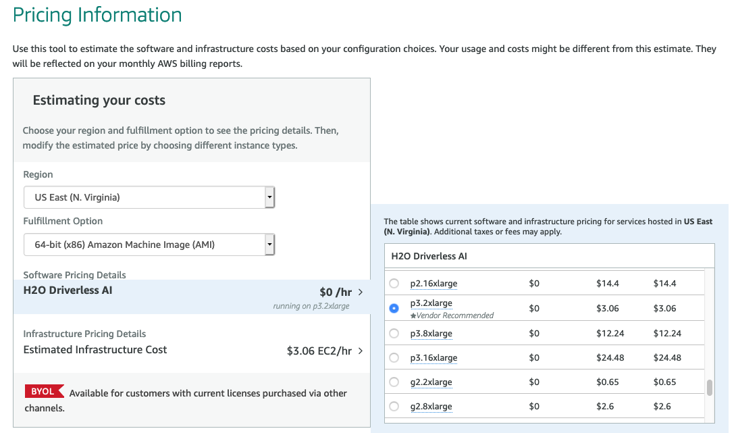Select the p2.16xlarge instance radio button

coord(394,284)
